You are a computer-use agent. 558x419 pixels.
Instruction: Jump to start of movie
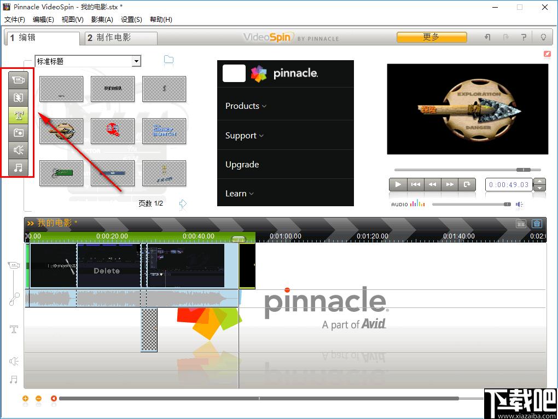click(415, 184)
